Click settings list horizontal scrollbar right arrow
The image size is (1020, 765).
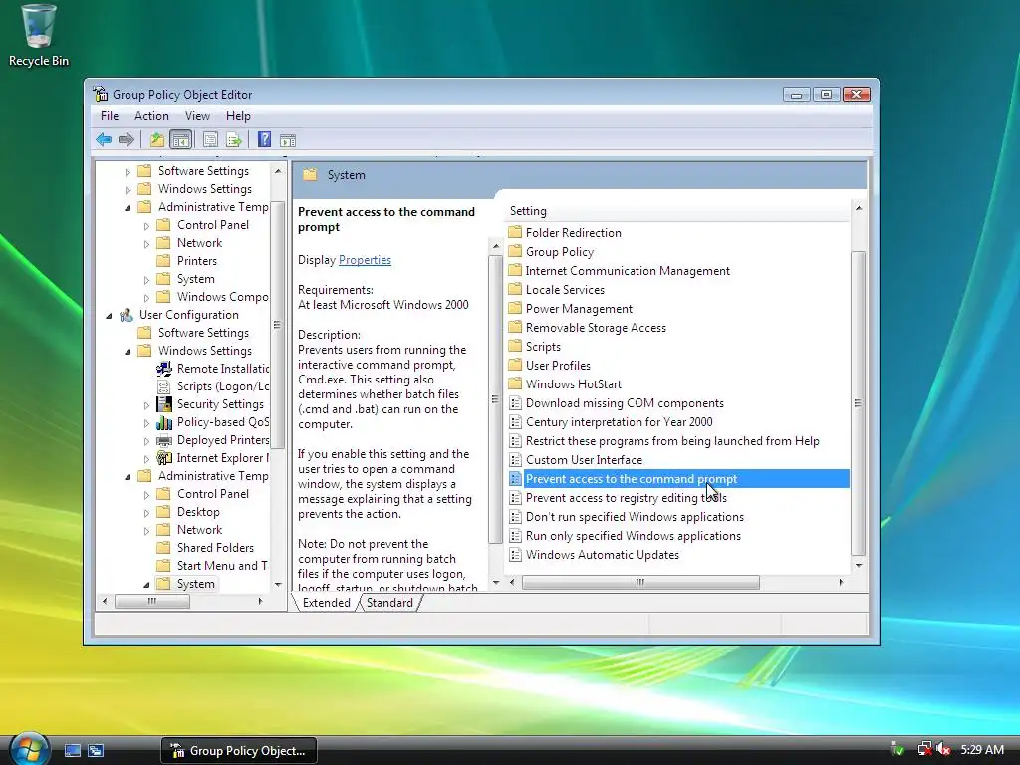point(841,582)
